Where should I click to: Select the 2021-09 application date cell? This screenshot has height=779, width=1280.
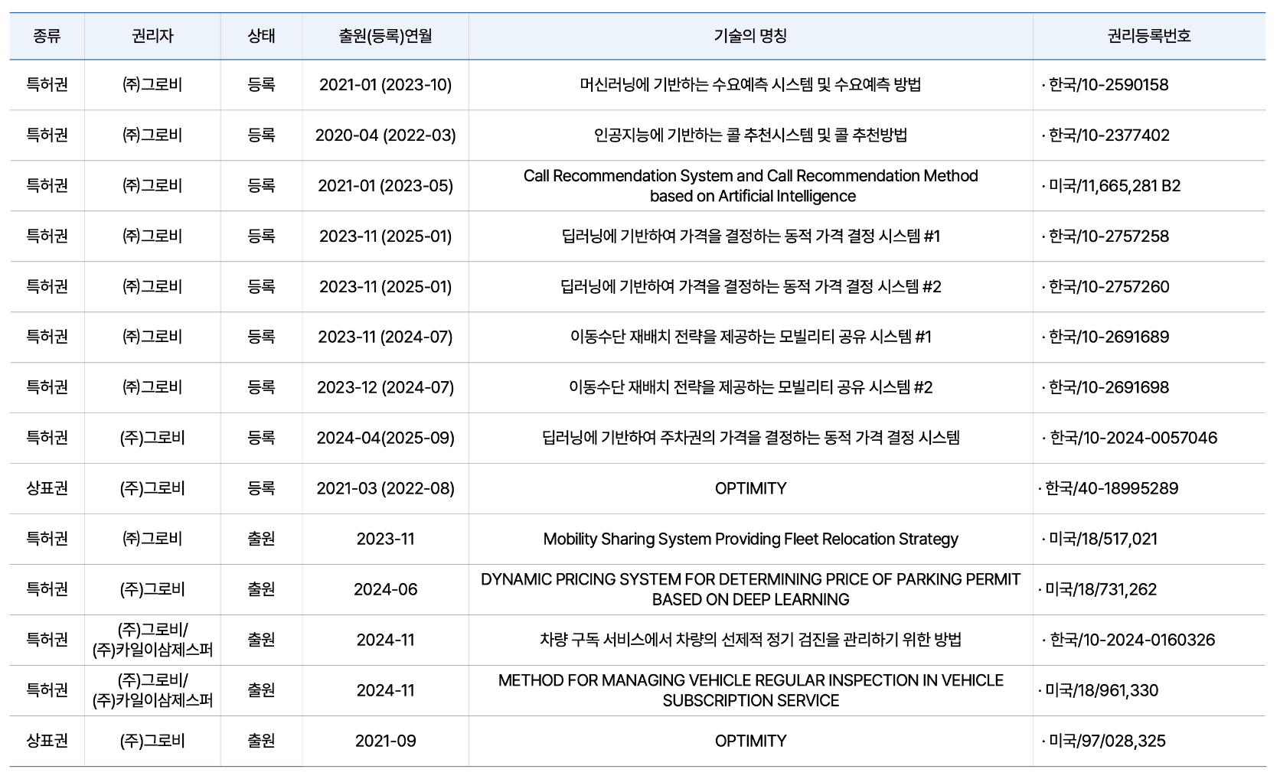[385, 741]
